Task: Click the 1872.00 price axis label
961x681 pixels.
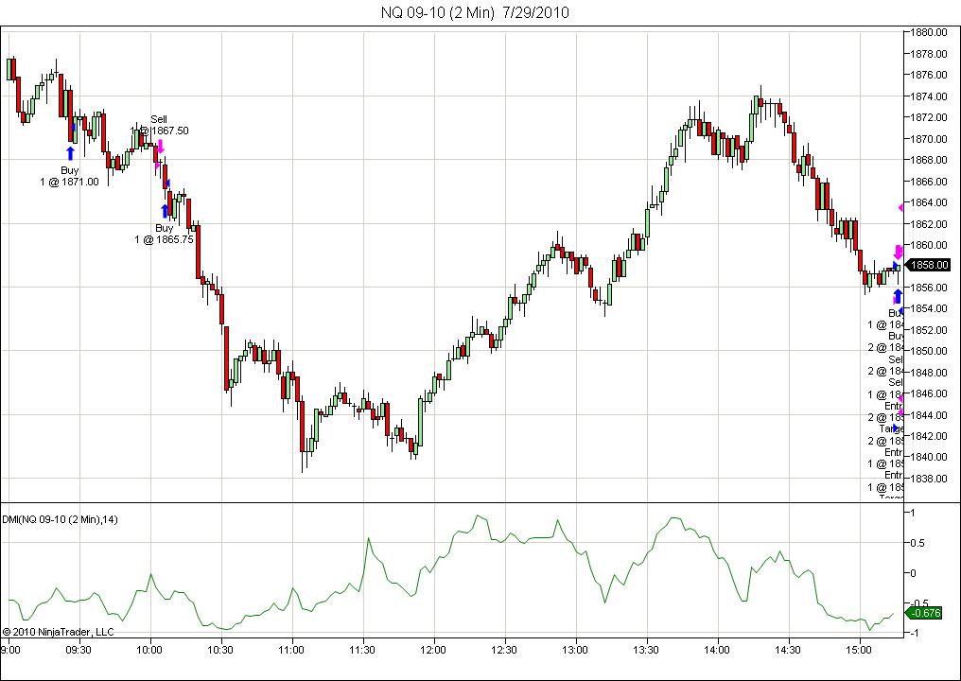Action: point(929,117)
